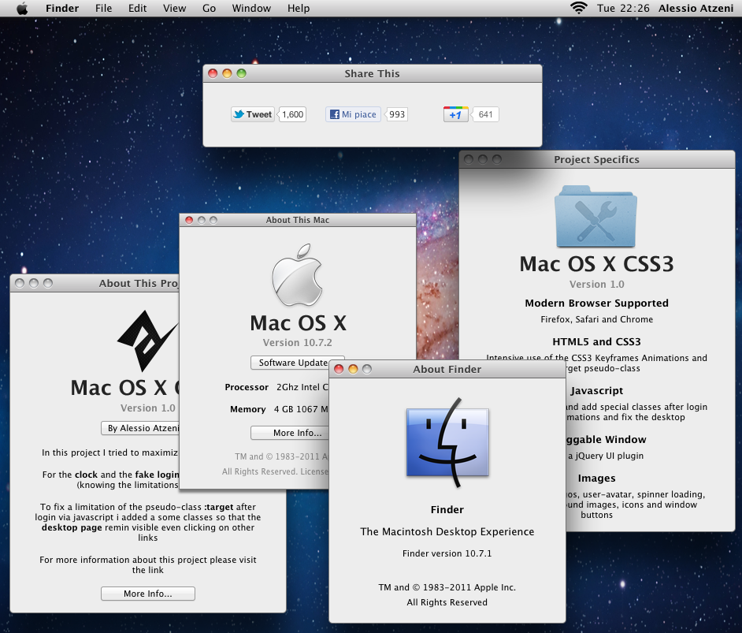
Task: Click the Google +1 count 641
Action: (x=485, y=114)
